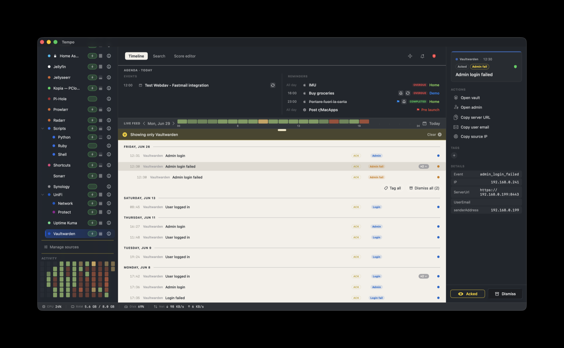This screenshot has height=348, width=564.
Task: Collapse the UniFi source group
Action: (x=43, y=195)
